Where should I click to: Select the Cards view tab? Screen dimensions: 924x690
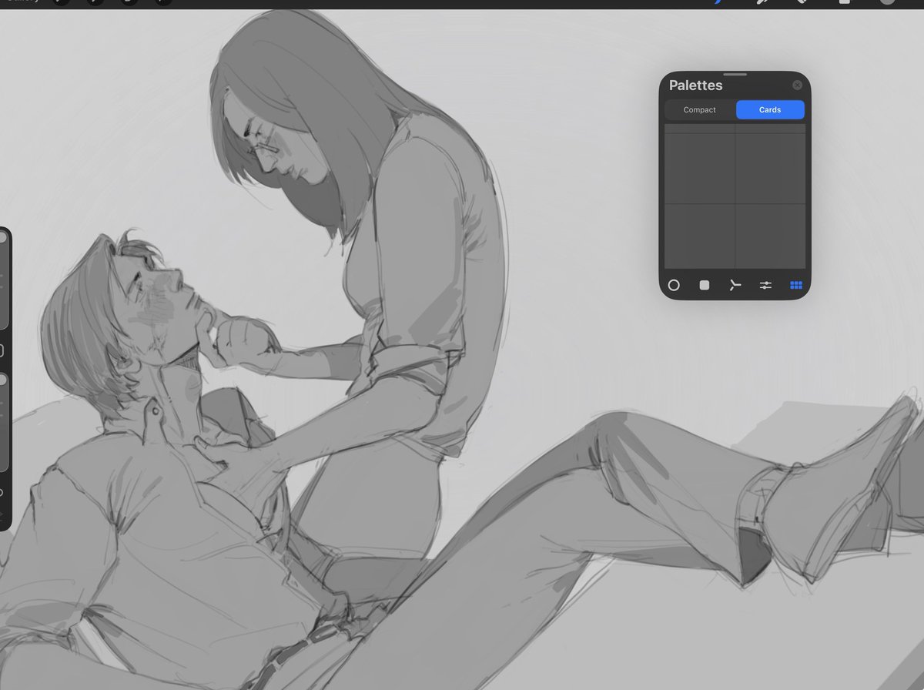pyautogui.click(x=770, y=109)
